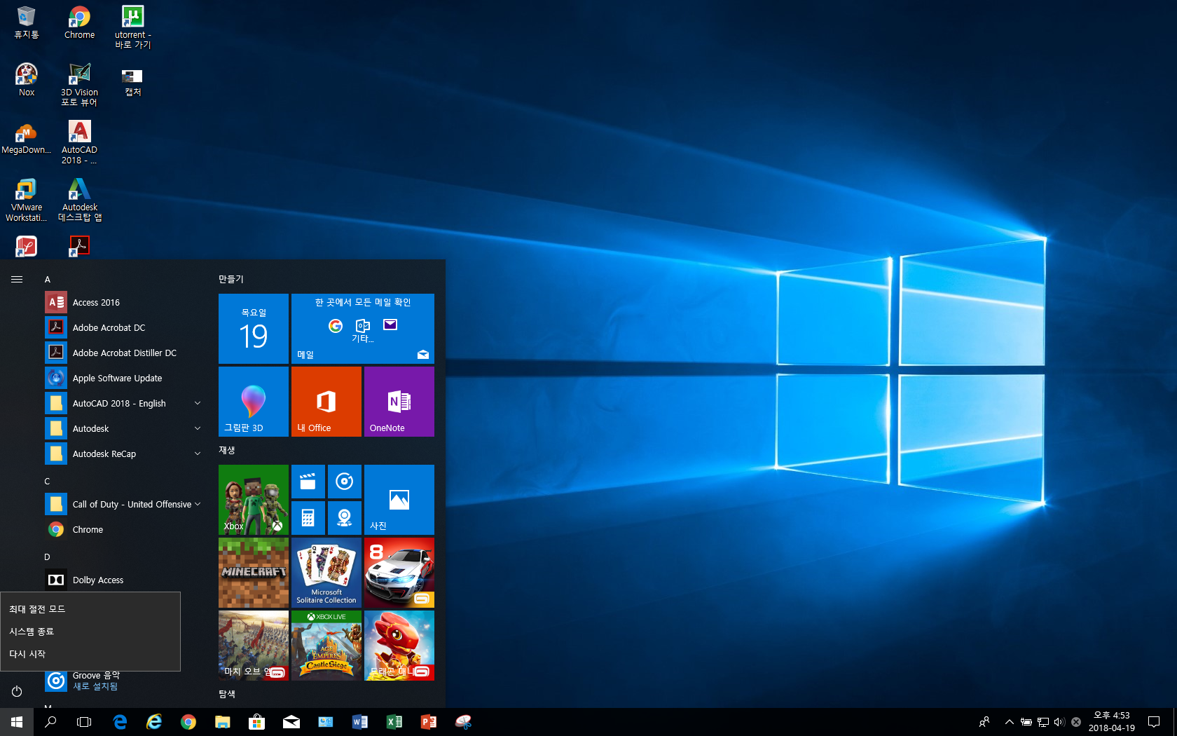Launch the Minecraft tile
The height and width of the screenshot is (736, 1177).
(x=253, y=572)
